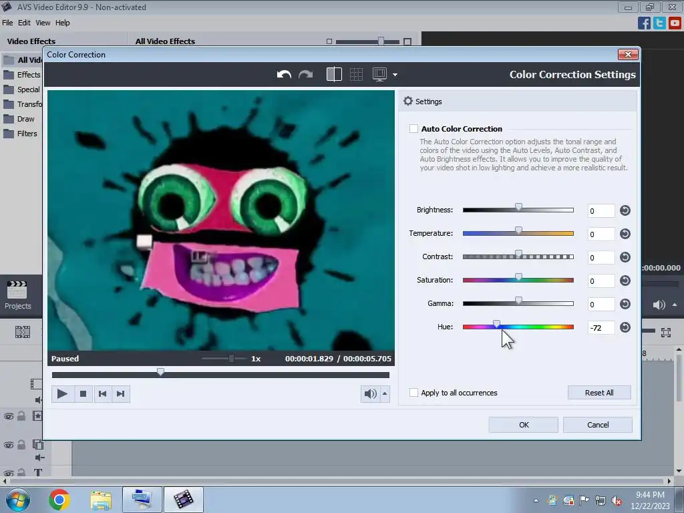Click the Saturation value field
The image size is (684, 513).
pyautogui.click(x=601, y=281)
